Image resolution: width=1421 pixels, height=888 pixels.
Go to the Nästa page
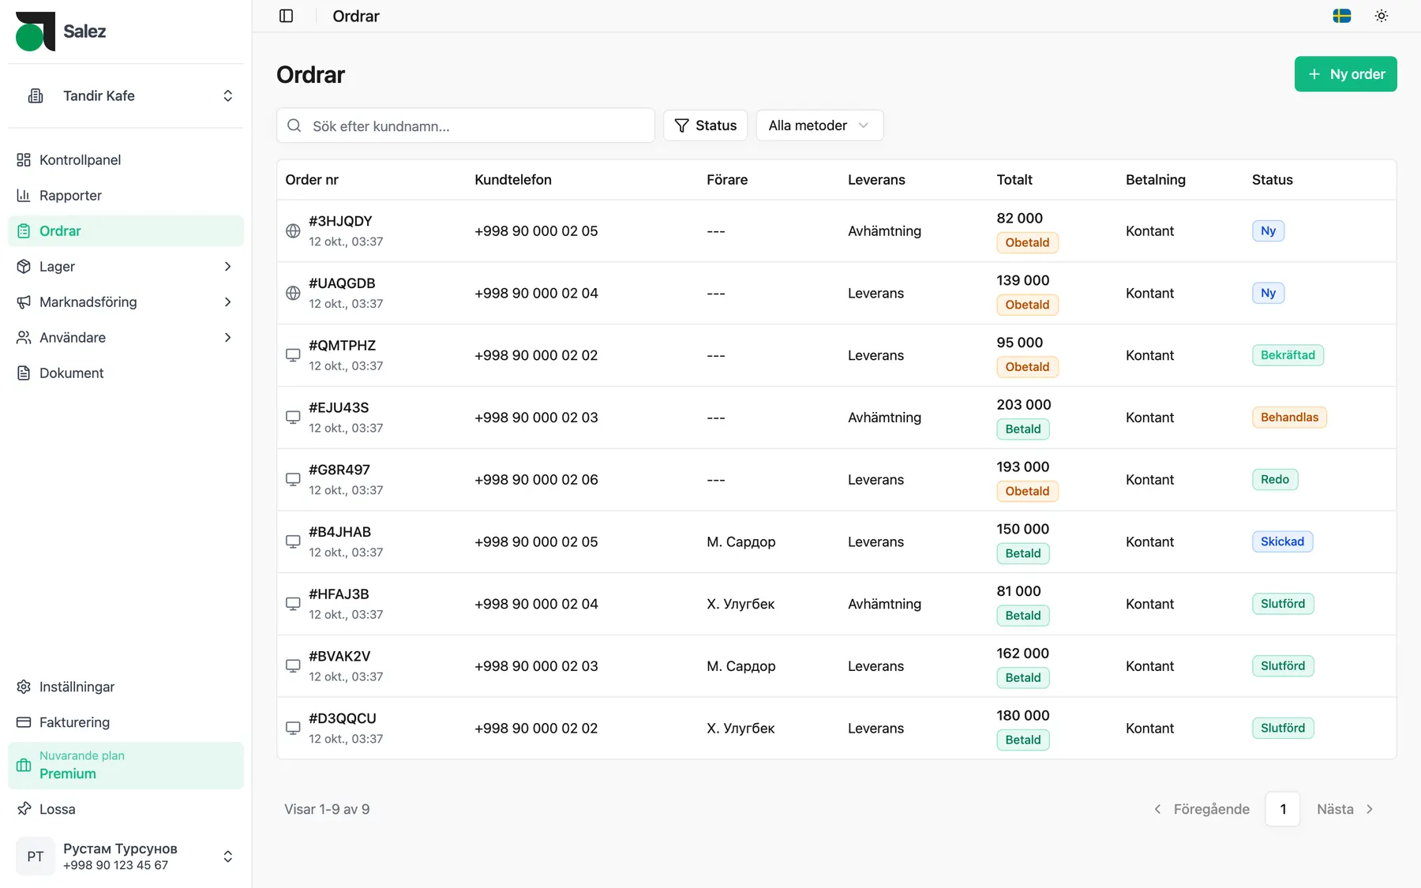point(1346,809)
